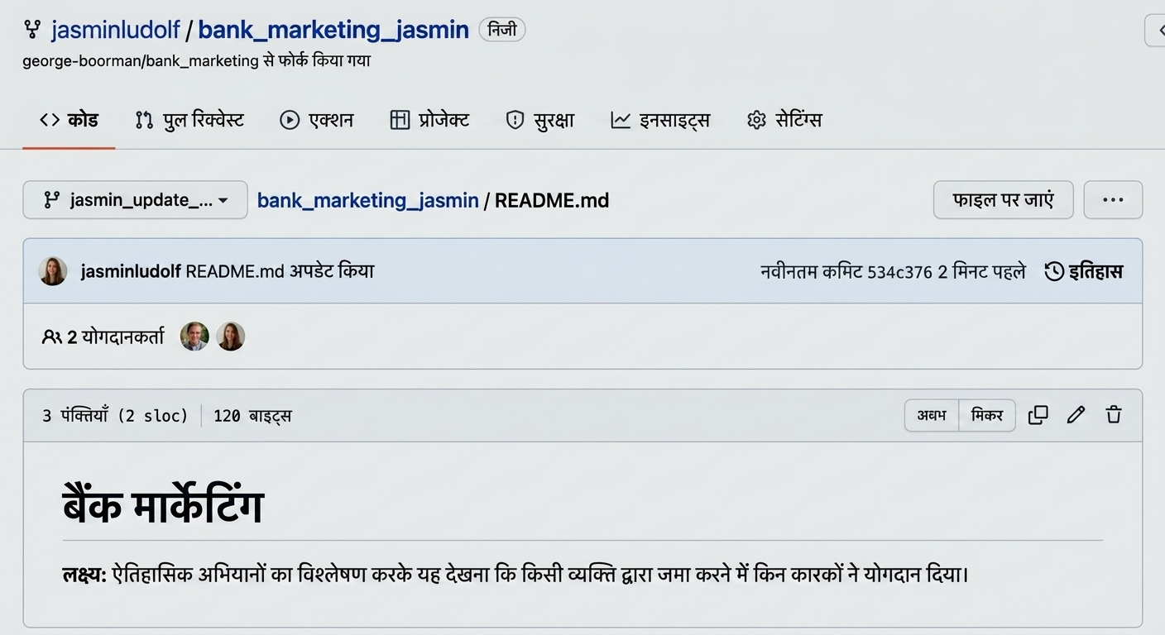
Task: Click the फाइल पर जाएं button
Action: (1003, 200)
